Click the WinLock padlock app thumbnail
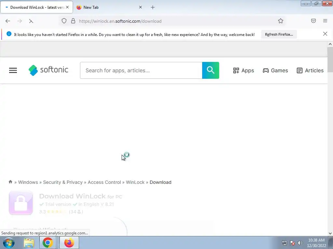 pyautogui.click(x=21, y=203)
